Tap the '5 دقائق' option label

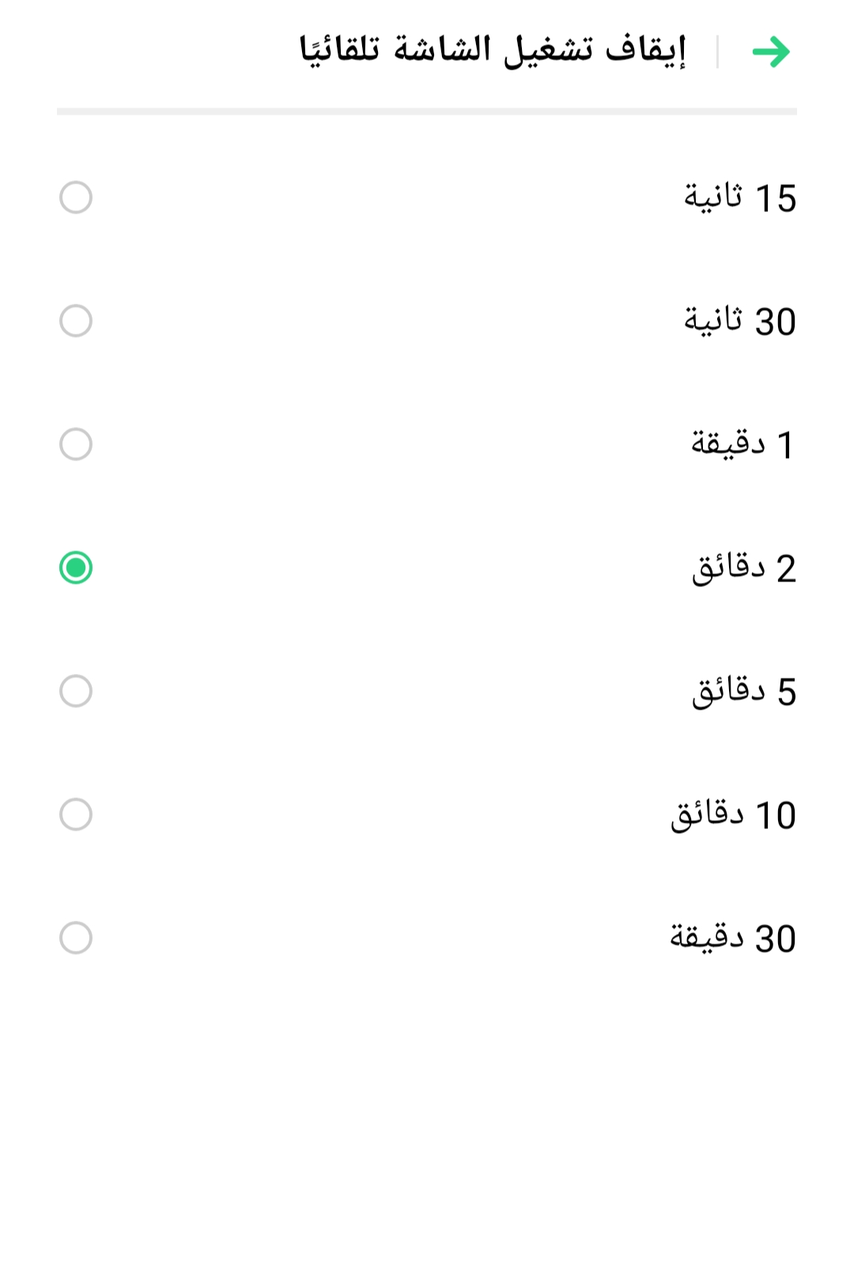pos(743,691)
